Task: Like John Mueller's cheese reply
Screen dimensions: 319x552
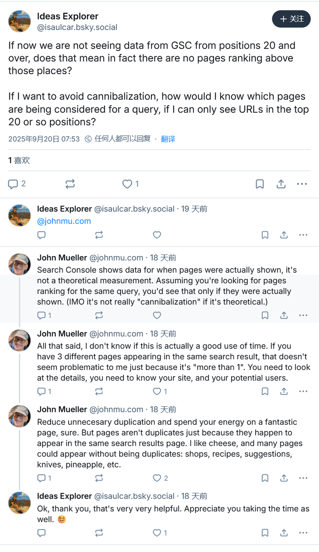Action: [157, 478]
